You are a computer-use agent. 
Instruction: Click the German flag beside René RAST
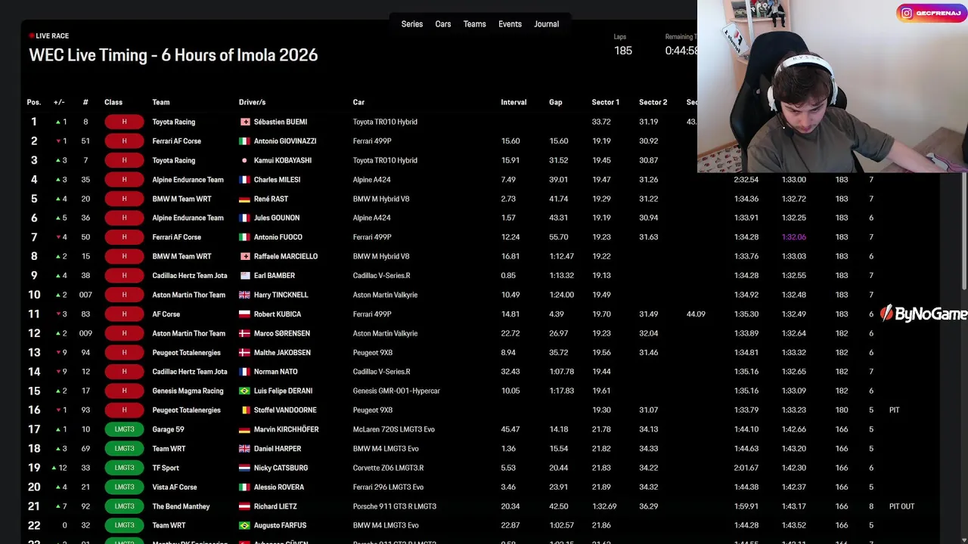(244, 199)
